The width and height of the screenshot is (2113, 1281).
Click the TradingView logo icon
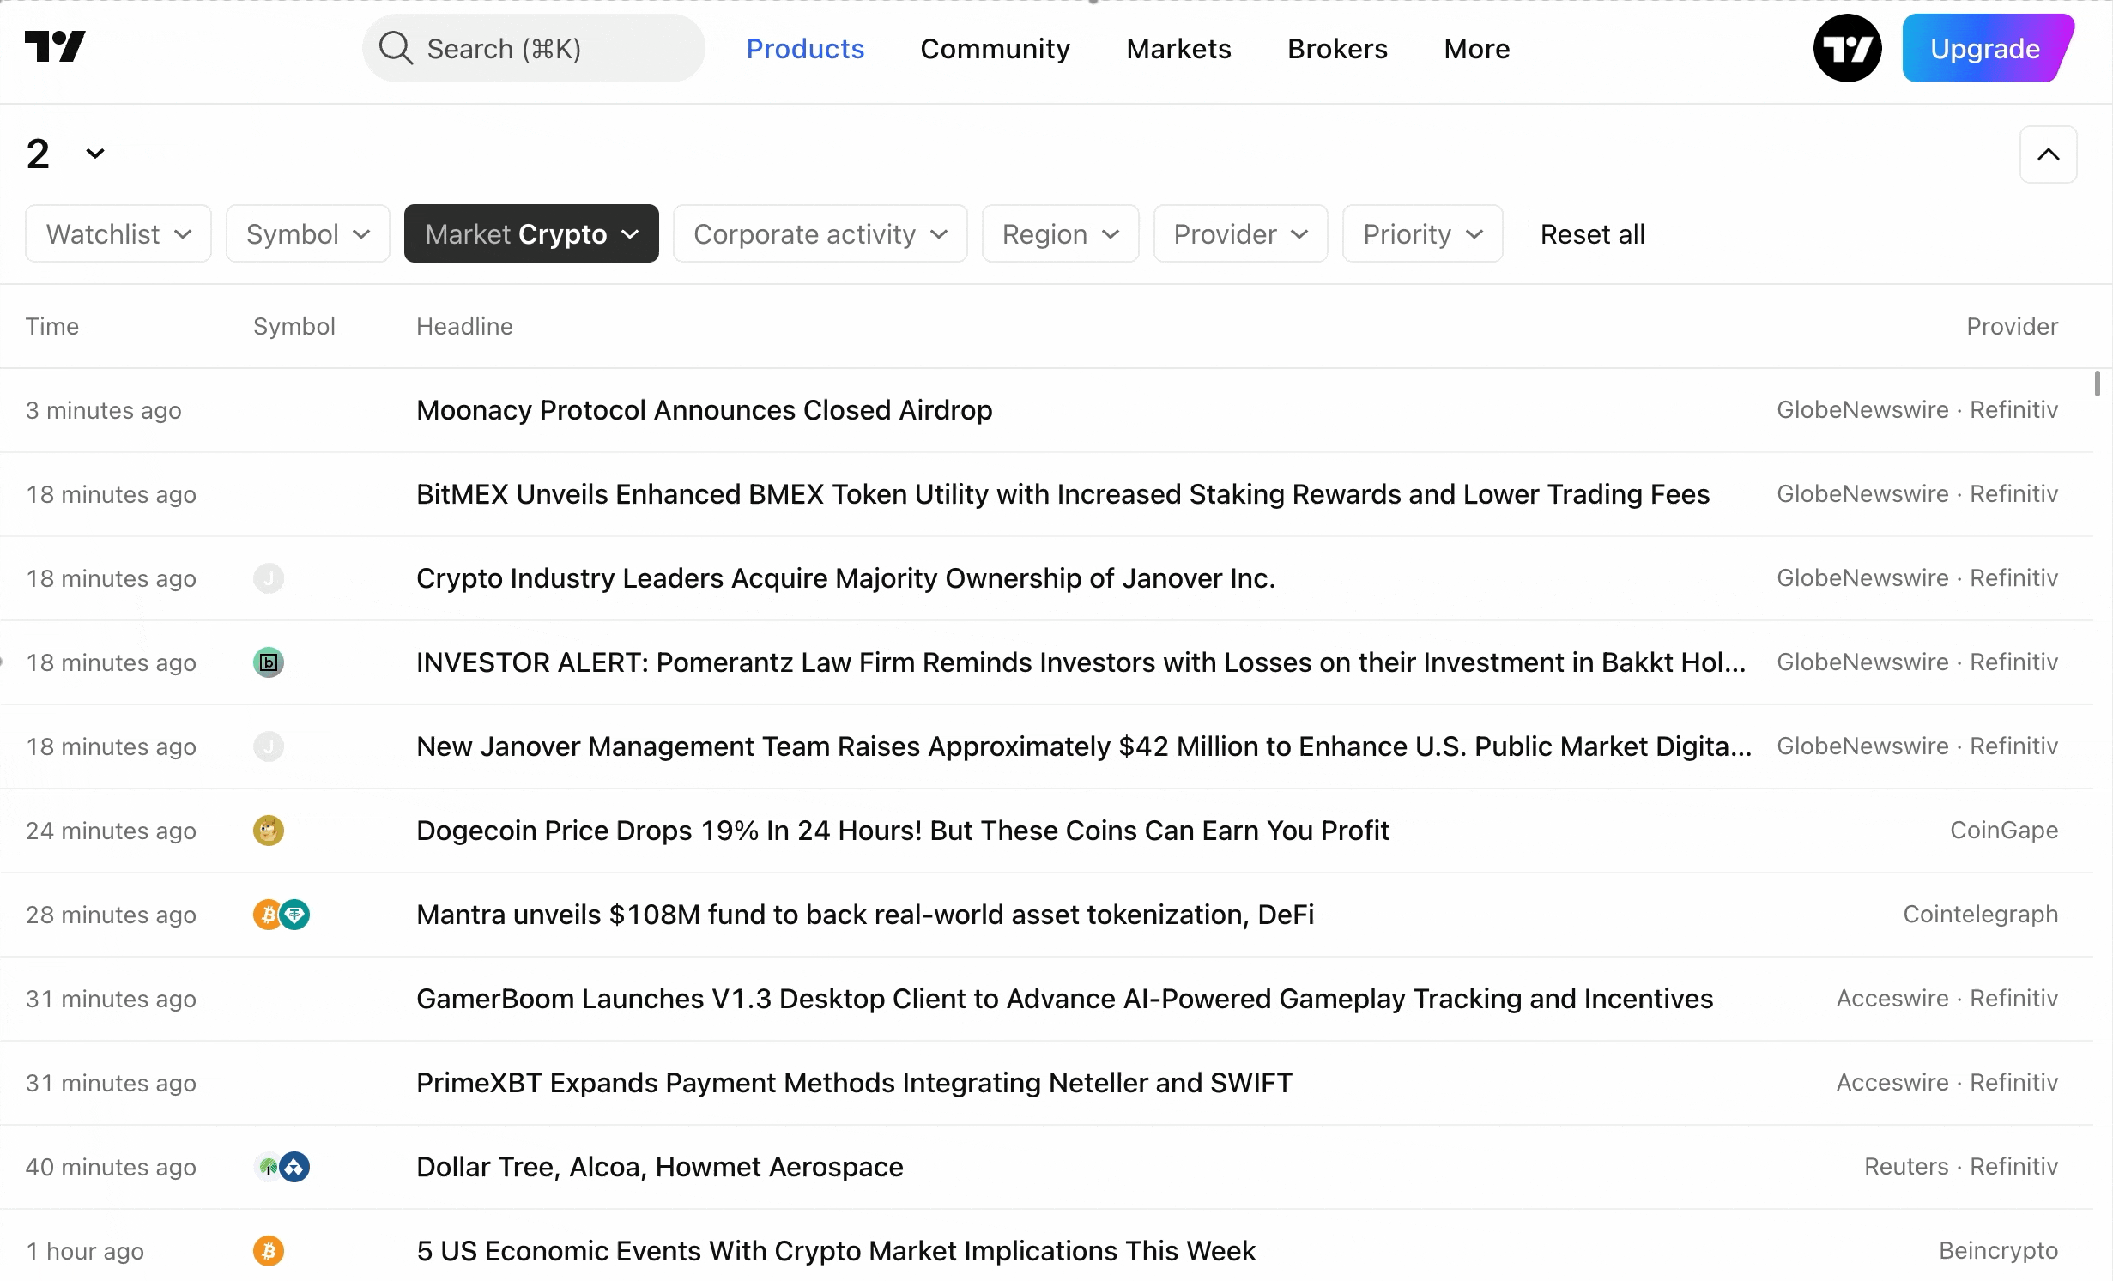(55, 47)
